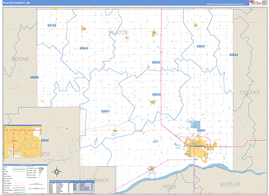Select ZIP code label 68660
The width and height of the screenshot is (269, 195).
coord(35,77)
